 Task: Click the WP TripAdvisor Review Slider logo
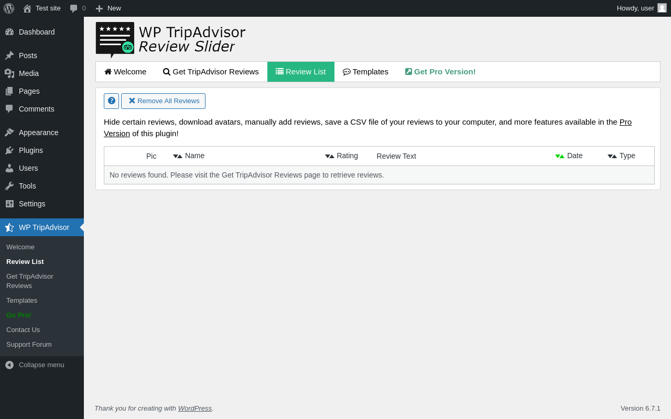171,40
